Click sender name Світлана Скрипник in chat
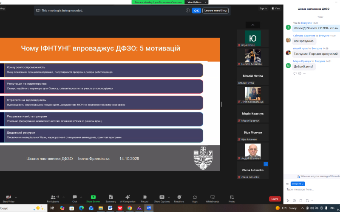Viewport: 340px width, 212px height. [x=304, y=36]
